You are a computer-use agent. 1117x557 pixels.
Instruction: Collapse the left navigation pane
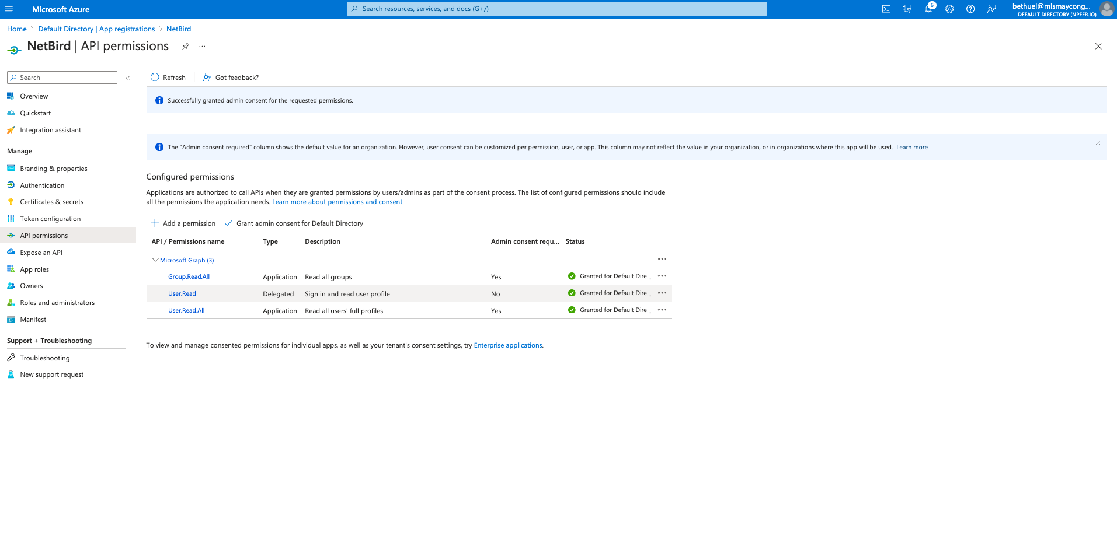(128, 77)
